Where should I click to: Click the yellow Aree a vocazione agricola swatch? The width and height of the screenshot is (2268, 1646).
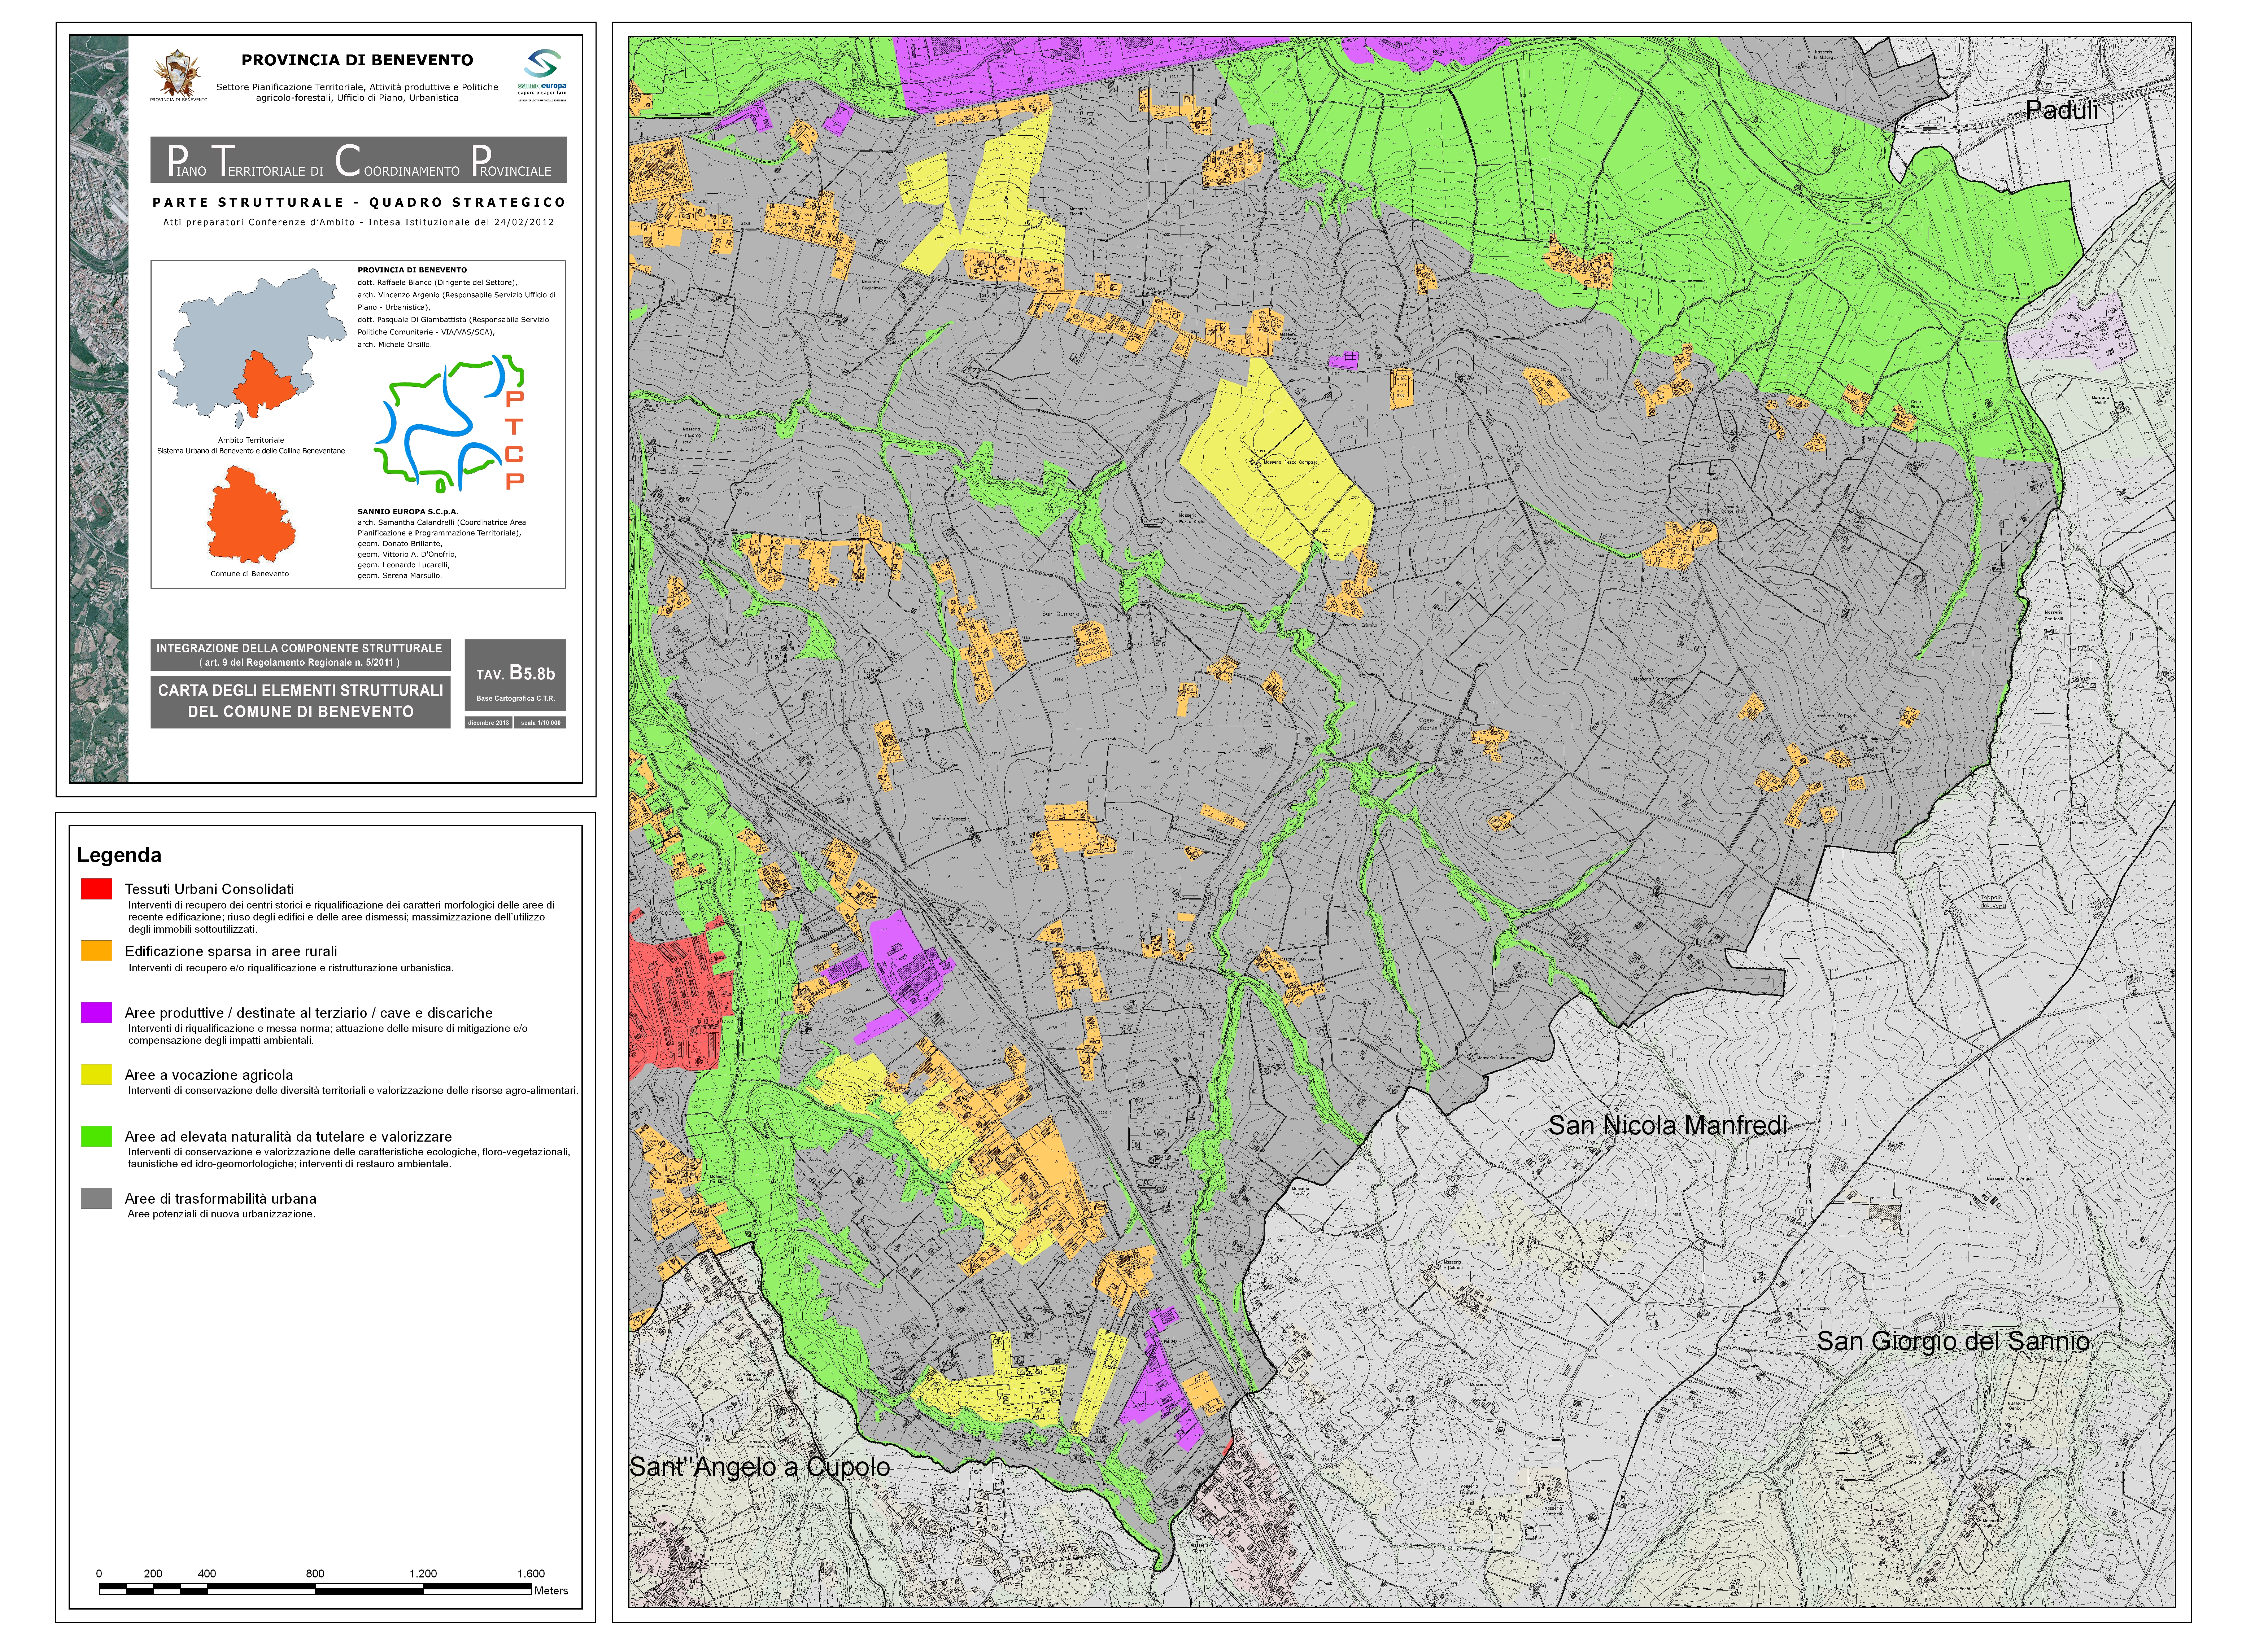[96, 1074]
